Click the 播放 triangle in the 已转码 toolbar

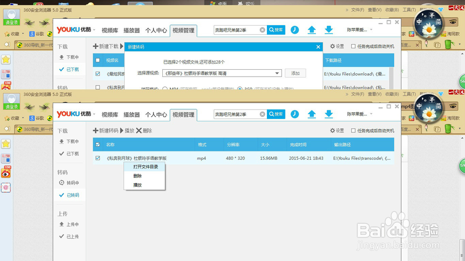pos(127,130)
